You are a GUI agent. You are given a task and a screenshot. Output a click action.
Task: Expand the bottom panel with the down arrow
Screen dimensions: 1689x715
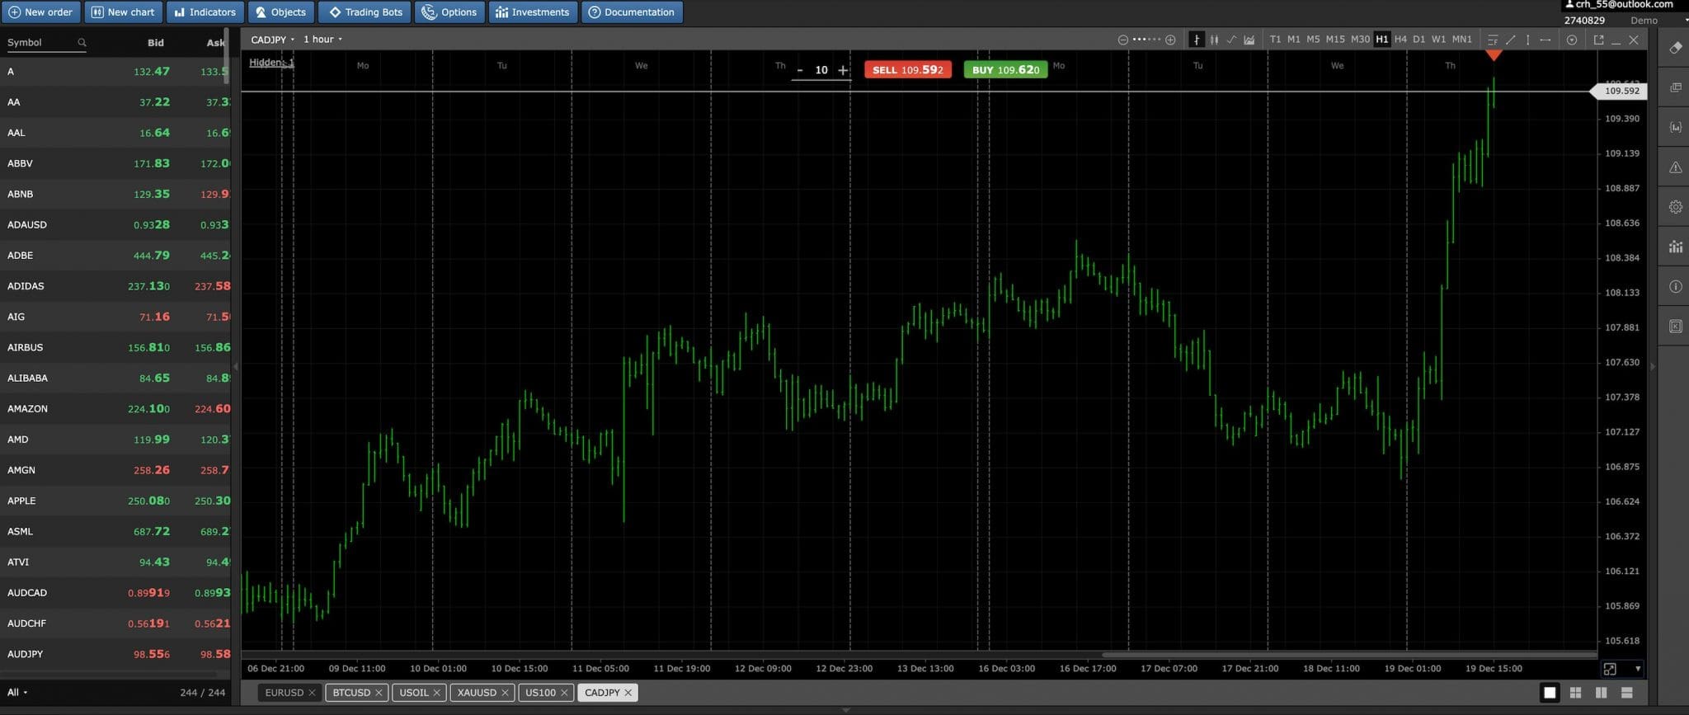click(x=844, y=710)
